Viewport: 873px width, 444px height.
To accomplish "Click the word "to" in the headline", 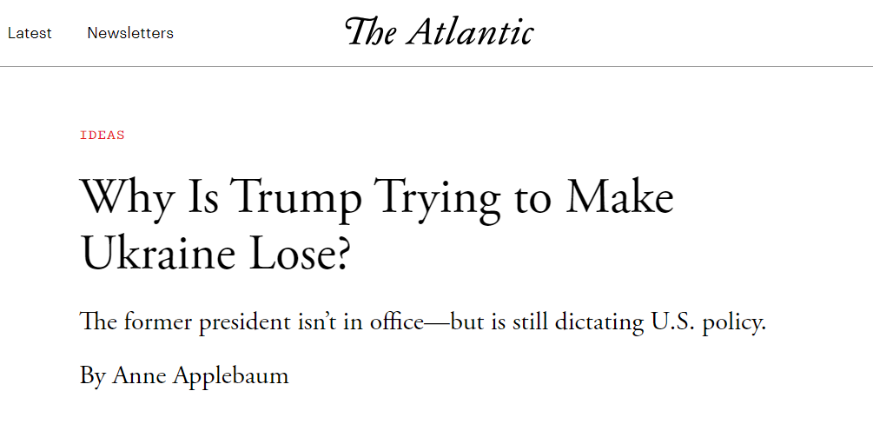I will [532, 198].
